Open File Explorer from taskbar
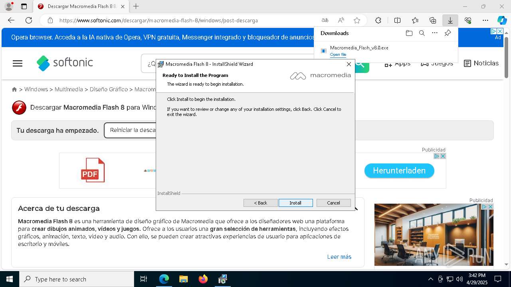 [183, 279]
